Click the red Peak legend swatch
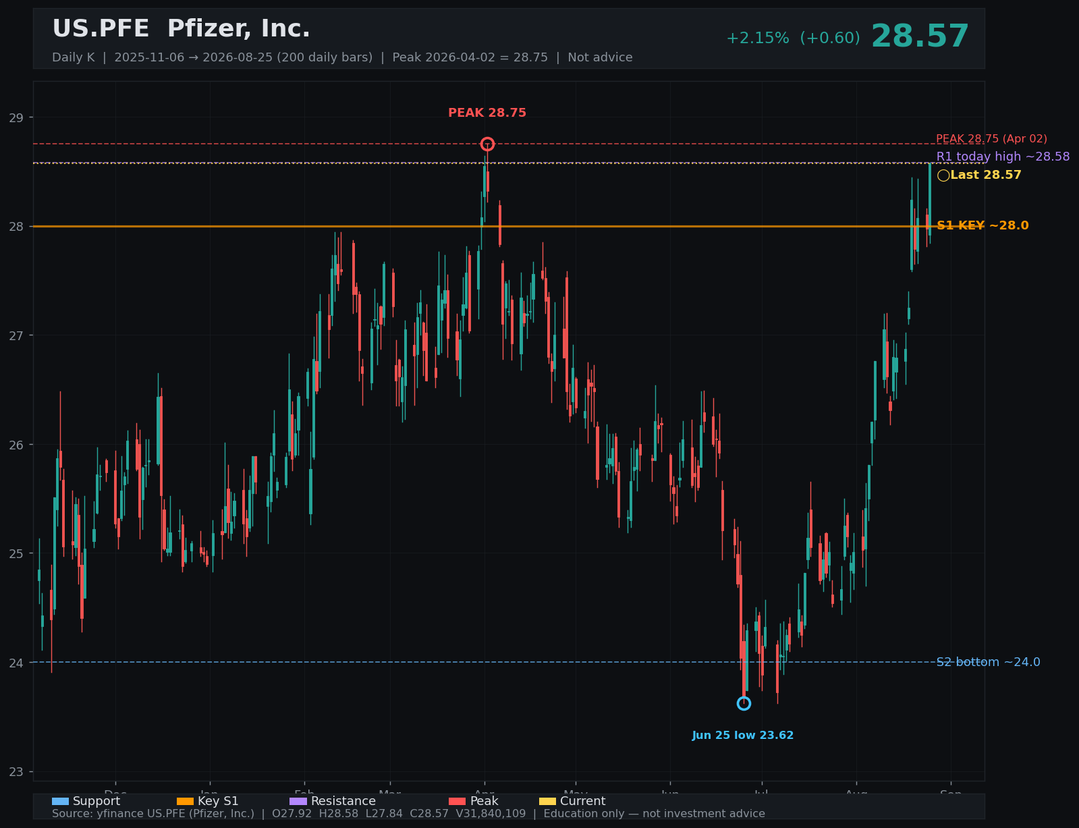This screenshot has width=1079, height=828. point(457,801)
